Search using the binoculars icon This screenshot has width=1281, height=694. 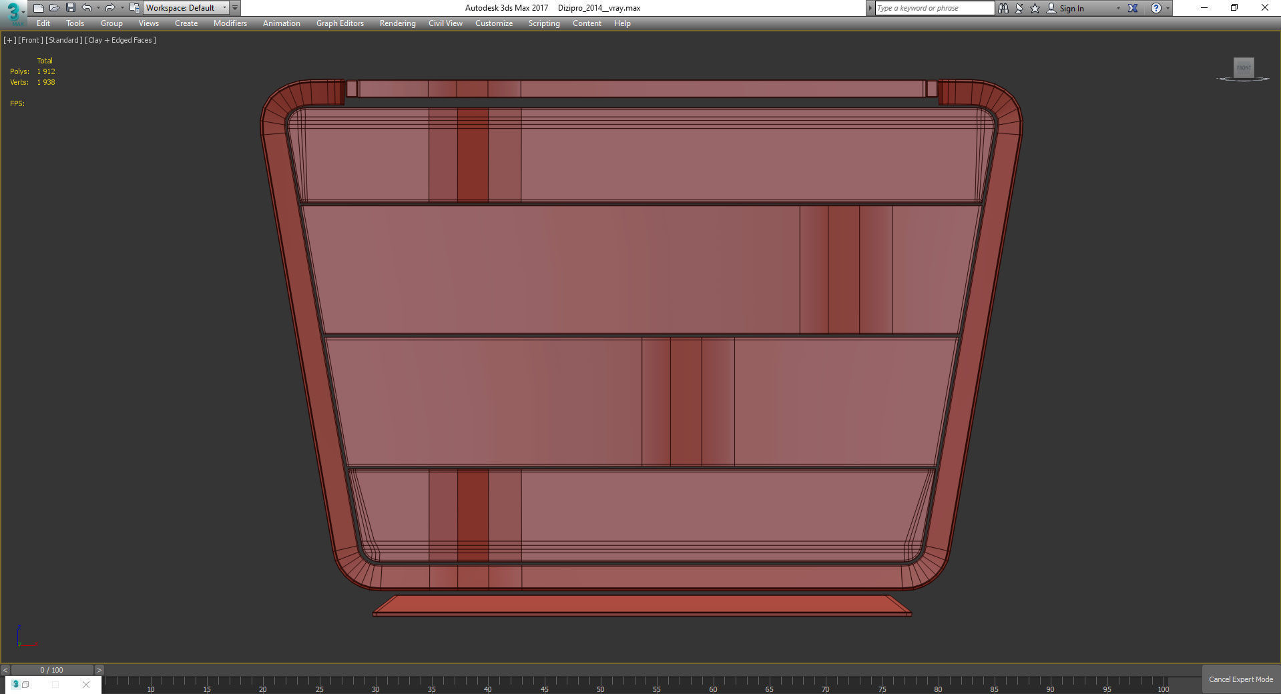tap(1003, 8)
